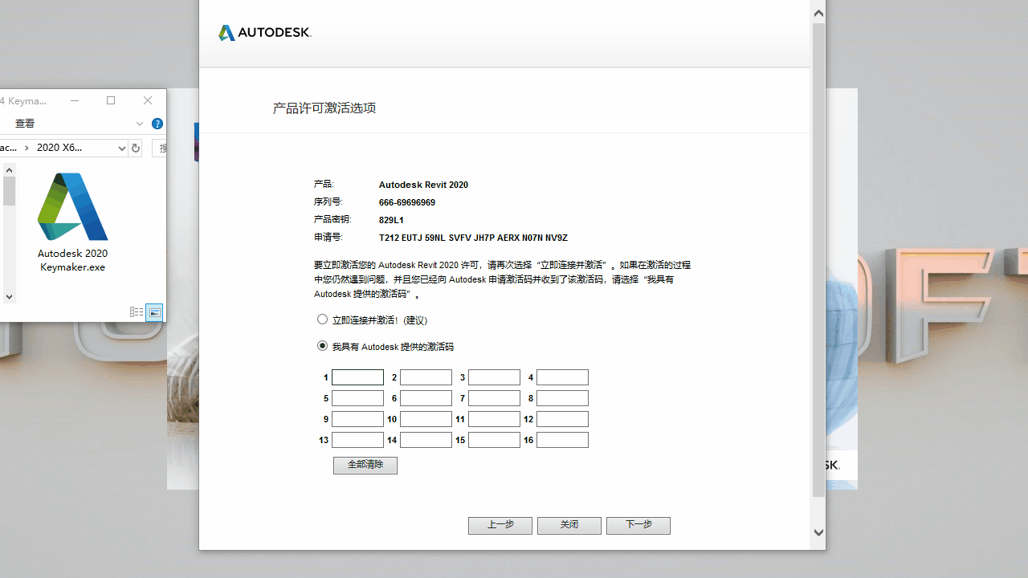Expand the Explorer ribbon chevron
This screenshot has width=1028, height=578.
(x=140, y=124)
